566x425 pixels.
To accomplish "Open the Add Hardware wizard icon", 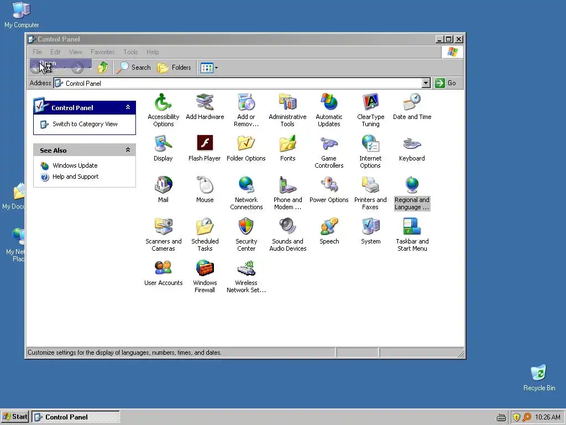I will [205, 107].
